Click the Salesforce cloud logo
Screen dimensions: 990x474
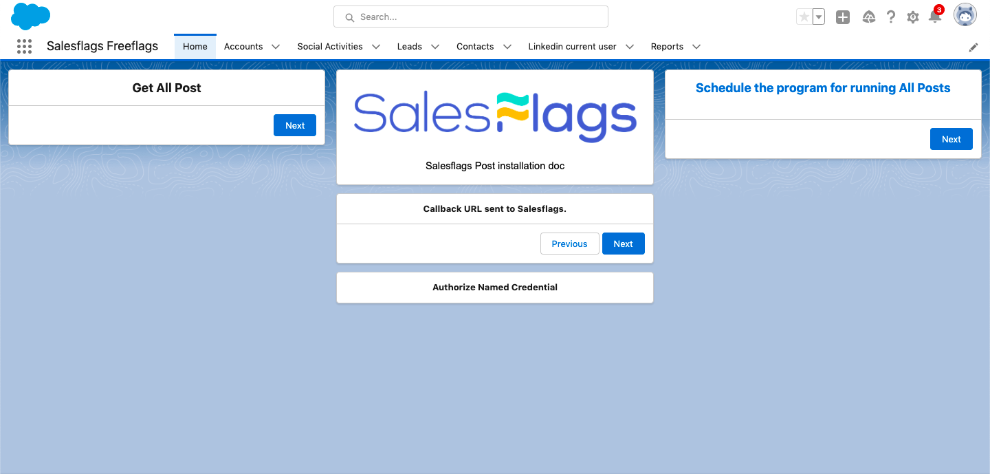31,16
